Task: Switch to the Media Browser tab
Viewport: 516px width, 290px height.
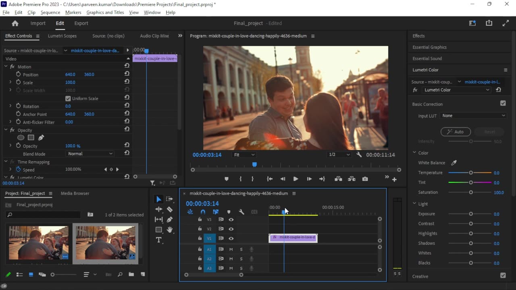Action: (x=75, y=193)
